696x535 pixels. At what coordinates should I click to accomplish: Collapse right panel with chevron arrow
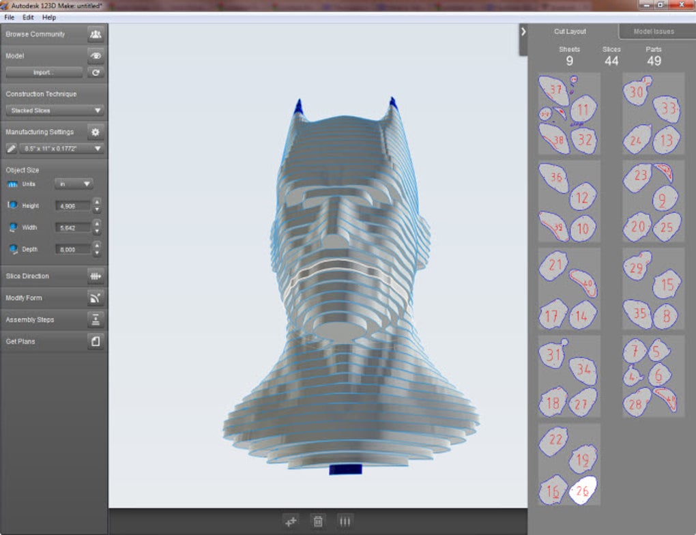[523, 31]
